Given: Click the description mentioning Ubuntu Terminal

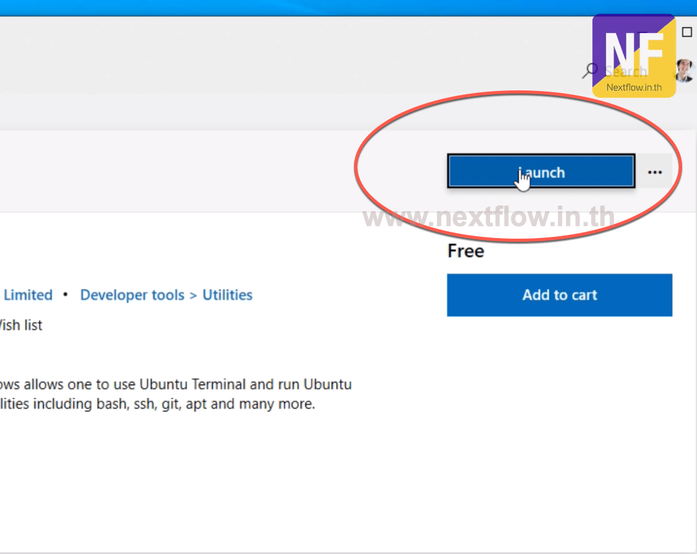Looking at the screenshot, I should [176, 384].
